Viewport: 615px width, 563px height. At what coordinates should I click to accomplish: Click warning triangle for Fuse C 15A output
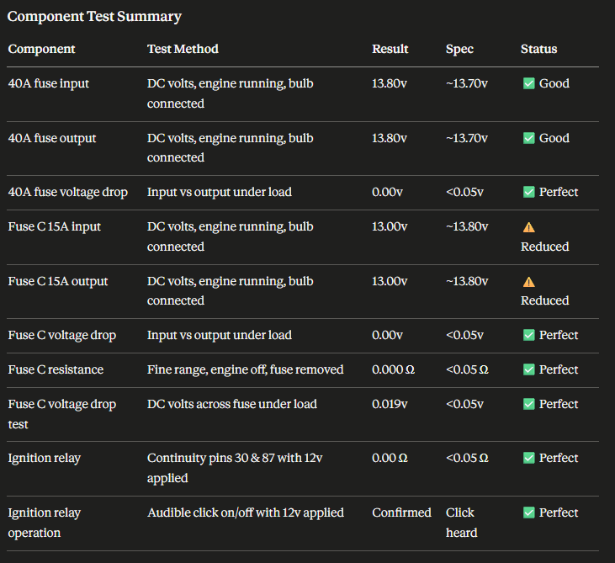pyautogui.click(x=528, y=282)
